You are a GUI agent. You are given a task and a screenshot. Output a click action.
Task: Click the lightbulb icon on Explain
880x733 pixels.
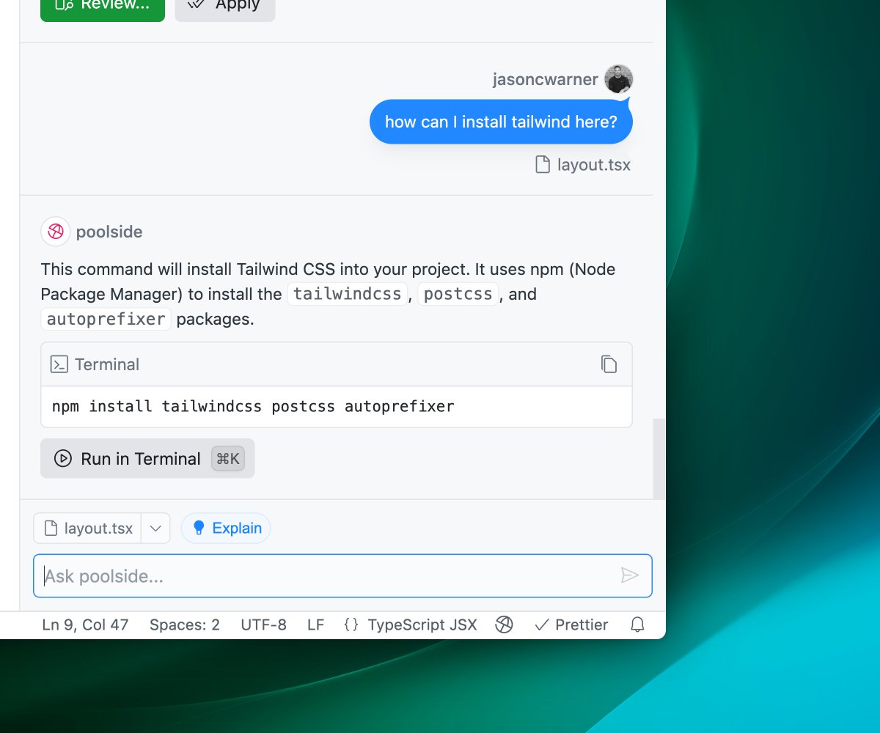click(x=198, y=528)
